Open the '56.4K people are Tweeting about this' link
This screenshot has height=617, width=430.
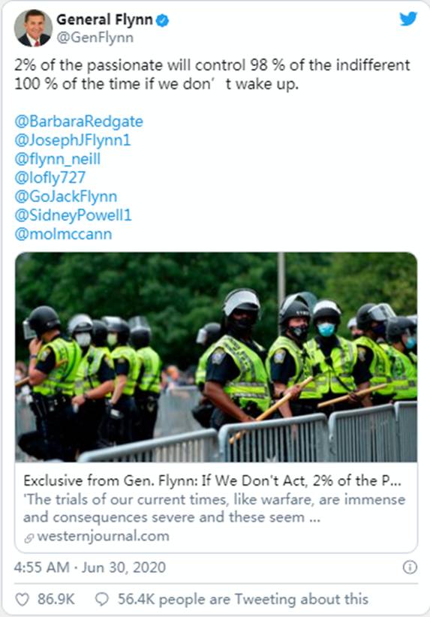(243, 599)
